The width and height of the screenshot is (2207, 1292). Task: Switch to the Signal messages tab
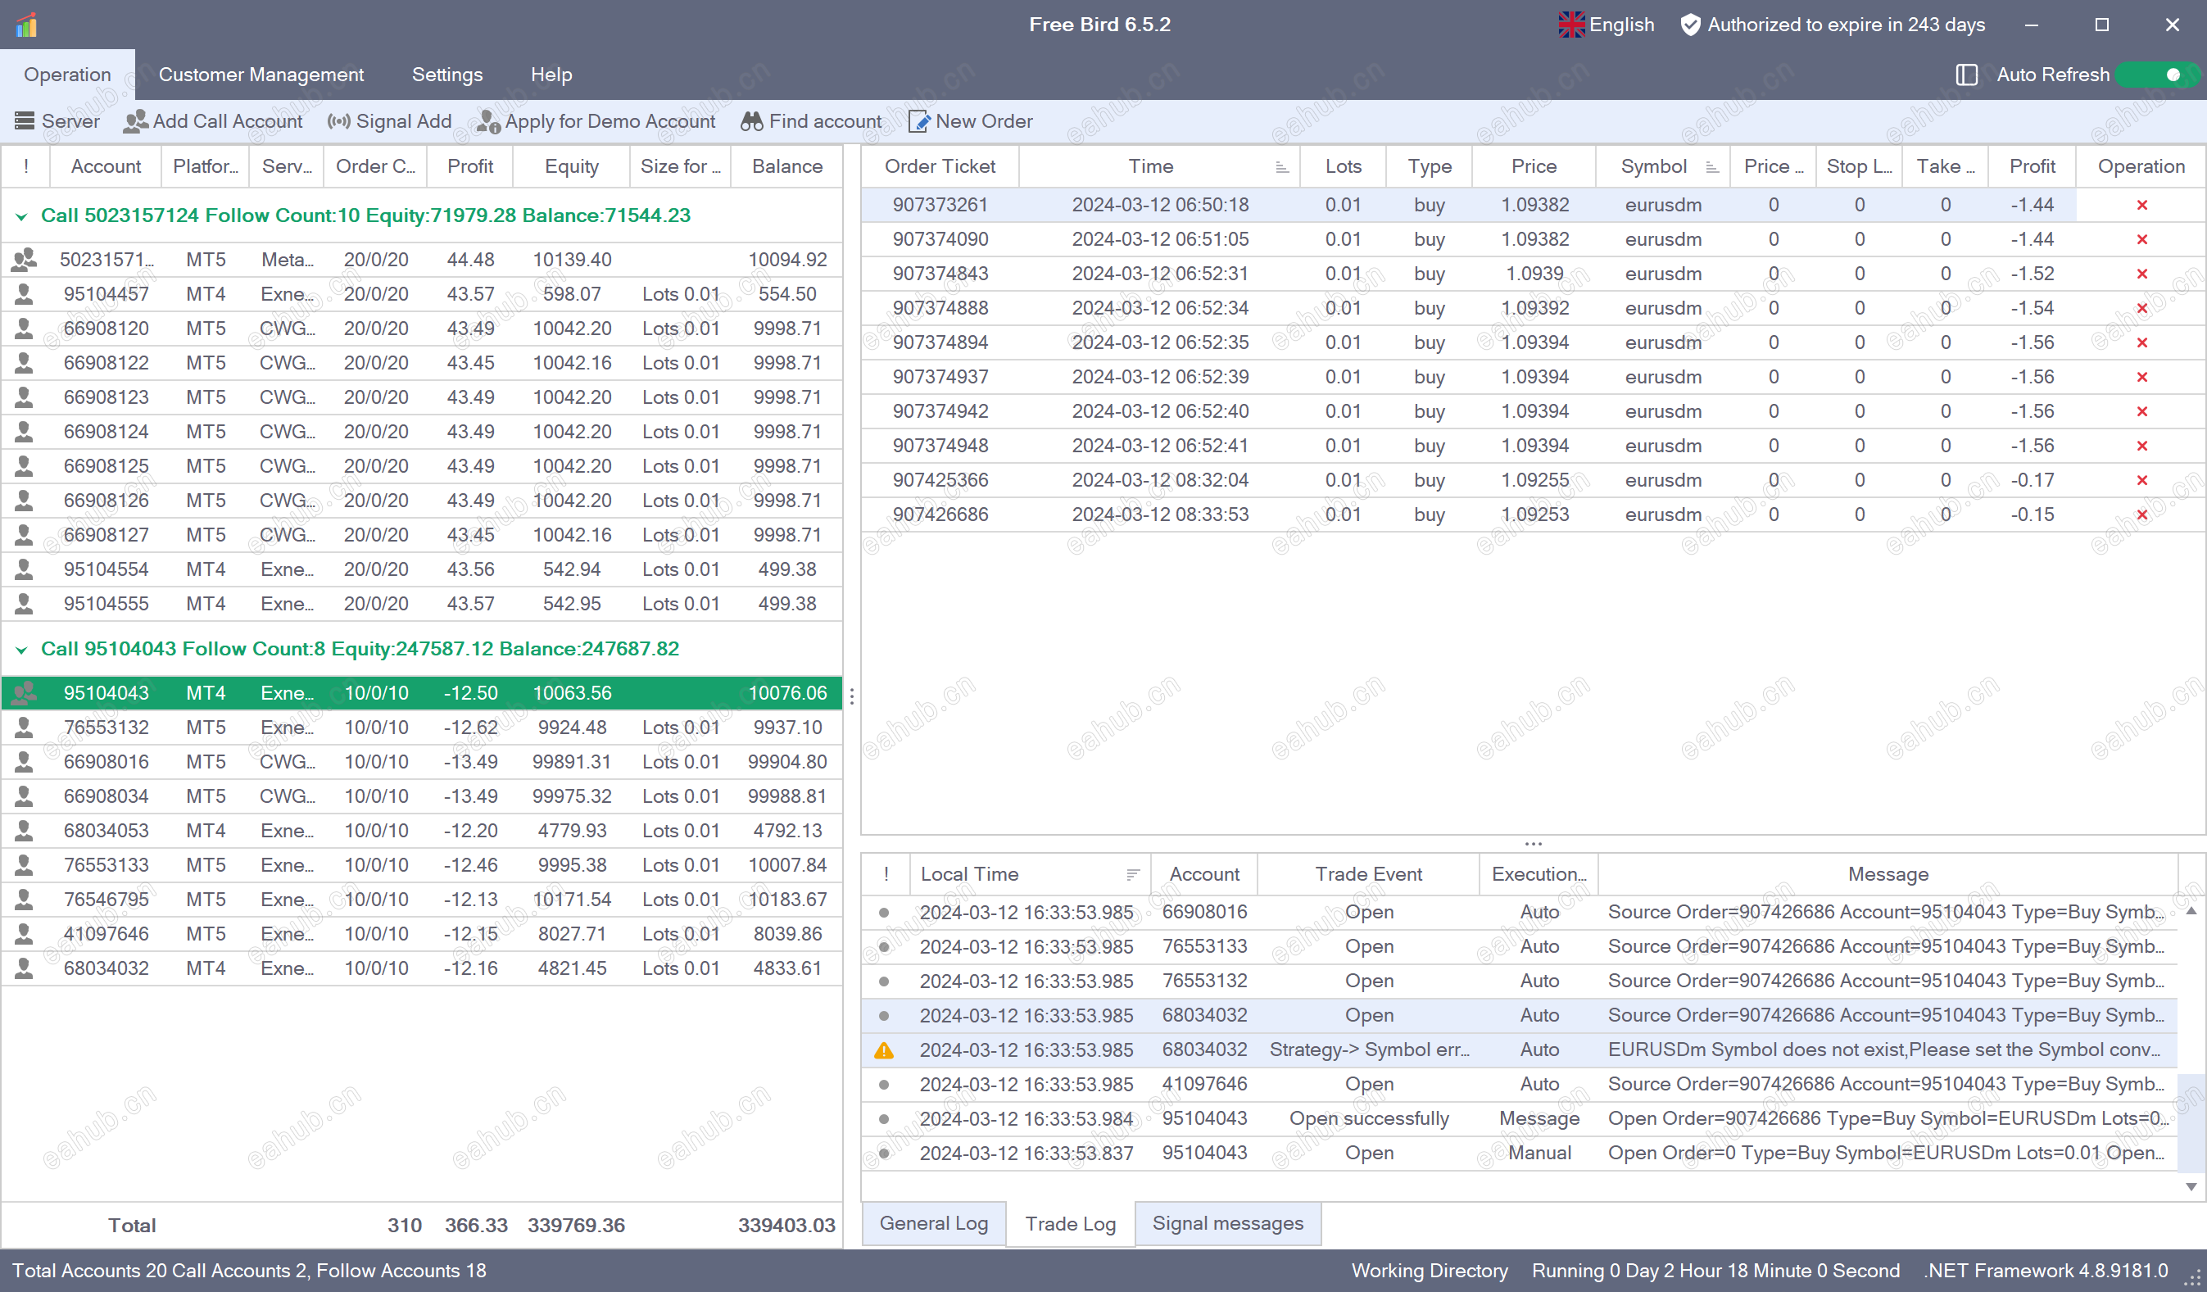pos(1227,1223)
